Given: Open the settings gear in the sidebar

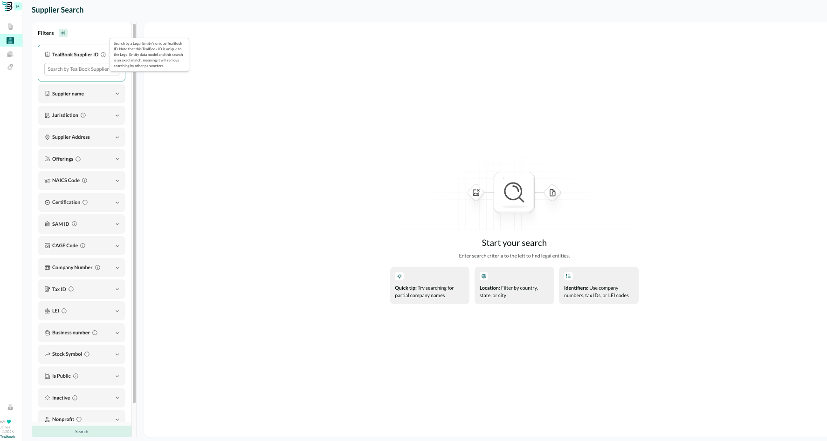Looking at the screenshot, I should (x=10, y=67).
